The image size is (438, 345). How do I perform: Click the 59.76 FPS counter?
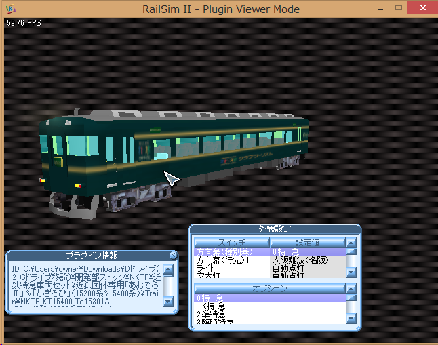24,23
